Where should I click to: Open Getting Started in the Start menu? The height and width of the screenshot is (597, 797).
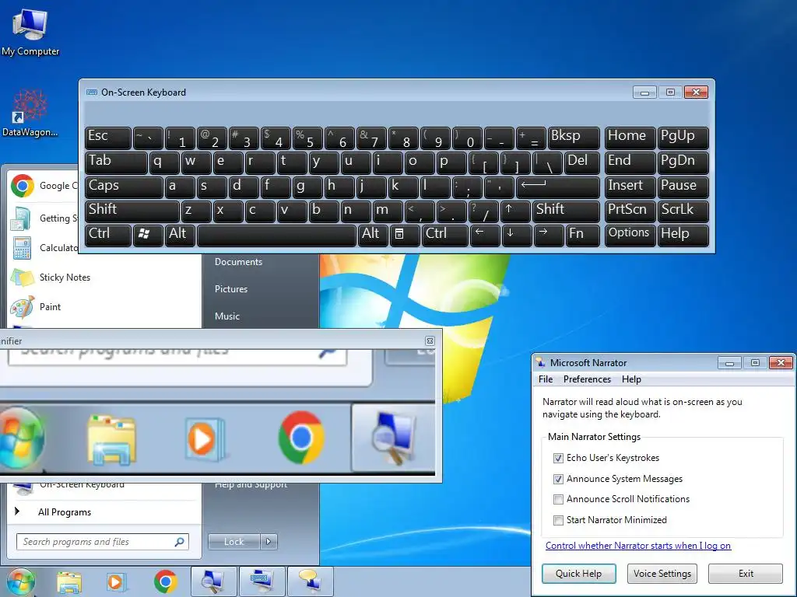44,218
